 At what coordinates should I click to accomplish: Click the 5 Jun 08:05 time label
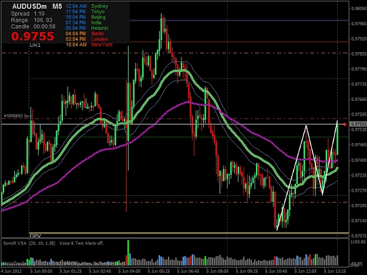tap(217, 271)
